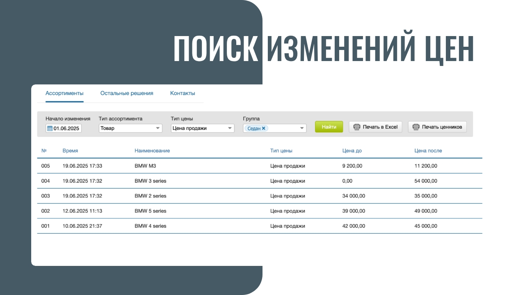525x295 pixels.
Task: Remove the Седан tag with the x
Action: 264,128
